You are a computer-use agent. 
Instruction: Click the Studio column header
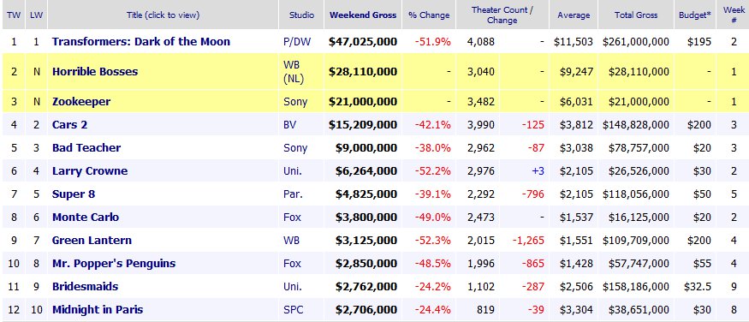[x=302, y=15]
